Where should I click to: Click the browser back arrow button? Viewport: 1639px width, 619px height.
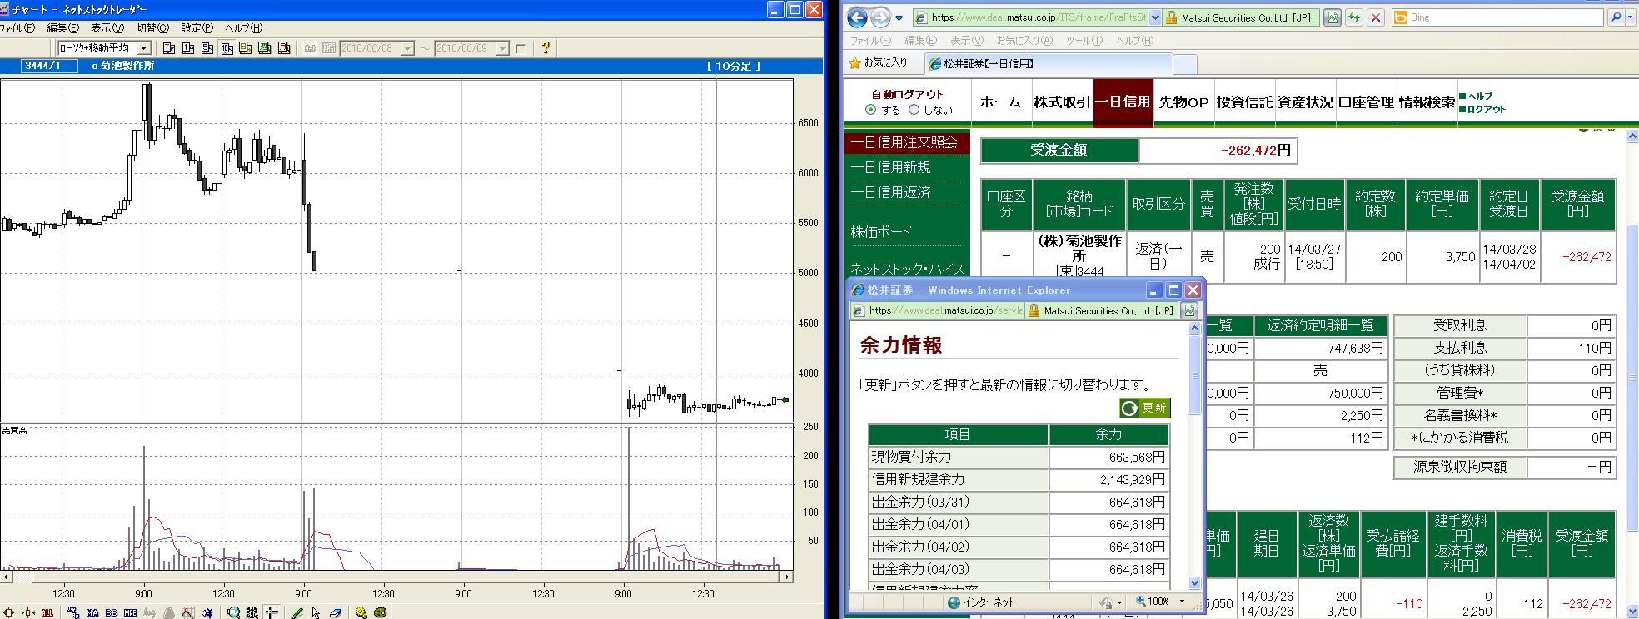click(857, 17)
